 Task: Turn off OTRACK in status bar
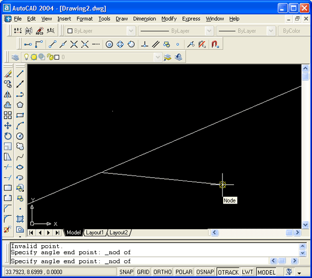coord(228,272)
